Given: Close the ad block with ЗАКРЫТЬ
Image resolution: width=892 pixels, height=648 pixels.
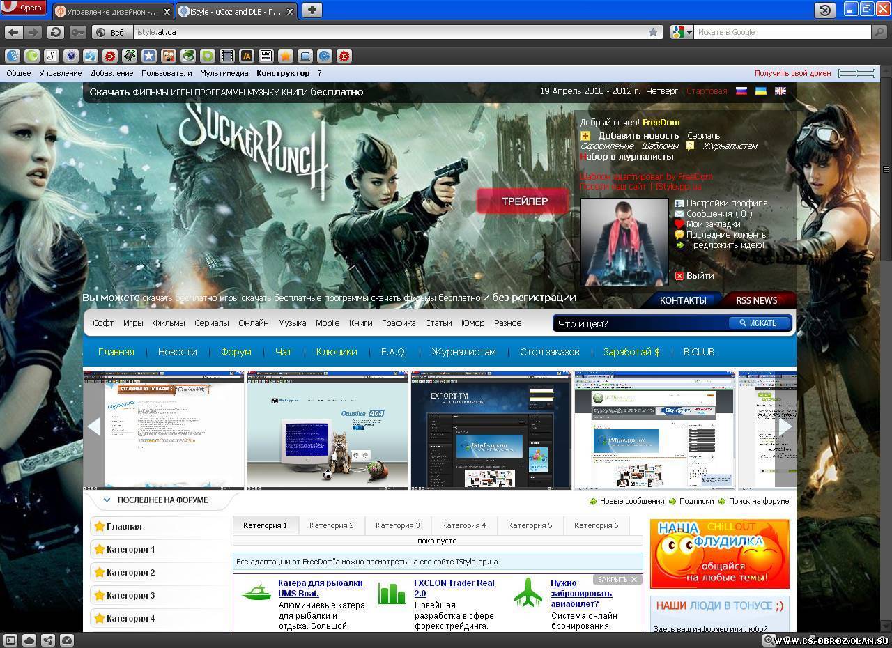Looking at the screenshot, I should pos(617,580).
